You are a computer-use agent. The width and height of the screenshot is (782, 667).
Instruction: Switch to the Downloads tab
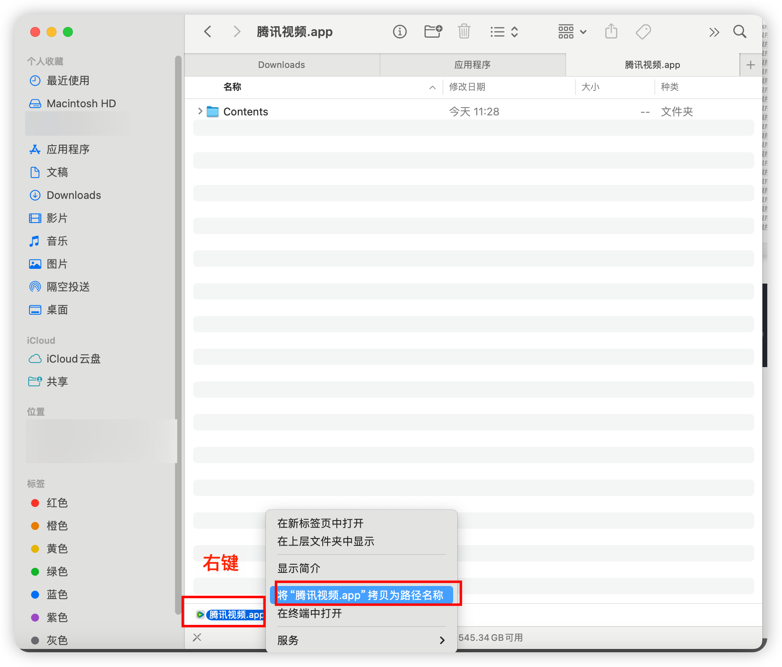(281, 65)
